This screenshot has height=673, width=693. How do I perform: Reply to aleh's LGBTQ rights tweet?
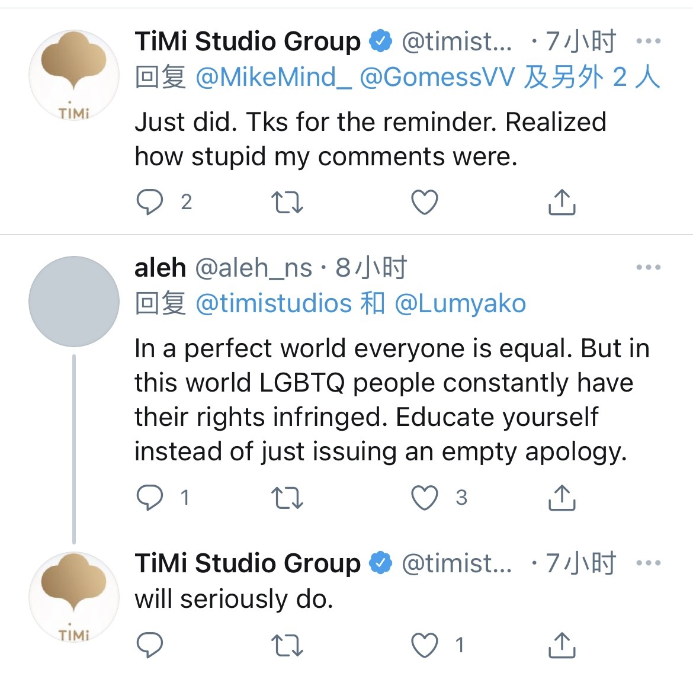click(x=149, y=497)
